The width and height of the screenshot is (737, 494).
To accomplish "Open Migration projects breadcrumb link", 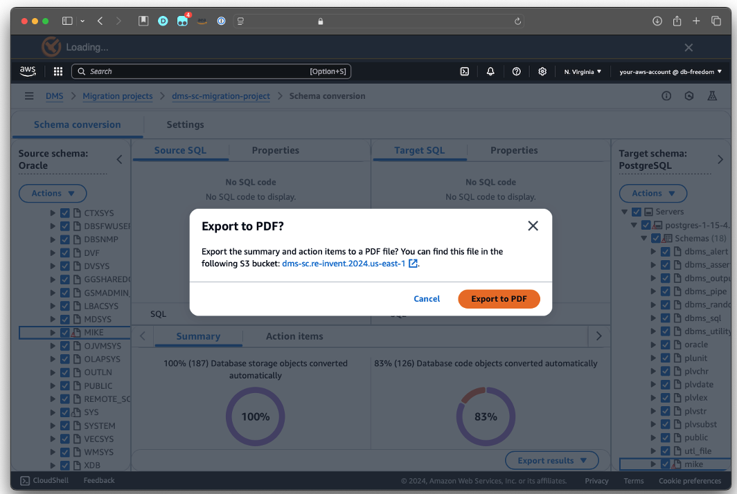I will (x=118, y=95).
